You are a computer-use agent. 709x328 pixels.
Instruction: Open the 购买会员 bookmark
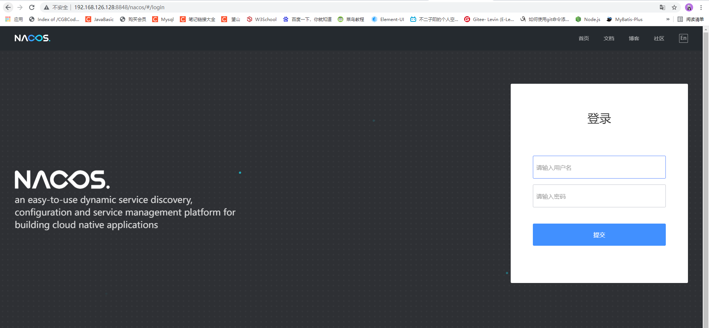pyautogui.click(x=133, y=19)
